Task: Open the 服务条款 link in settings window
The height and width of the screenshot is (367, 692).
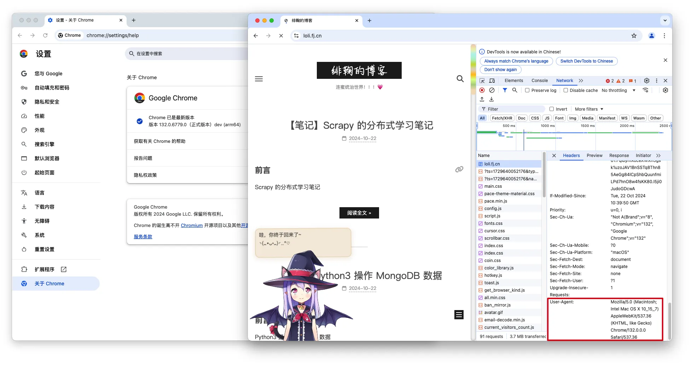Action: coord(143,237)
